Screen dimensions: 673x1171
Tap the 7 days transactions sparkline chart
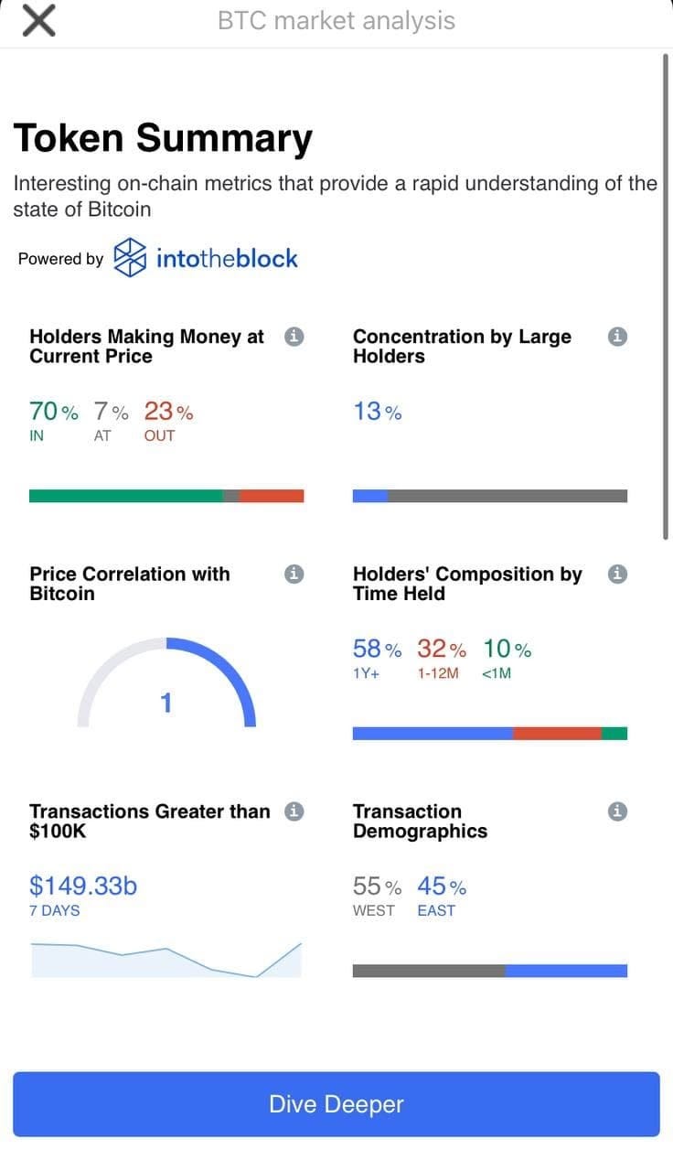coord(166,959)
